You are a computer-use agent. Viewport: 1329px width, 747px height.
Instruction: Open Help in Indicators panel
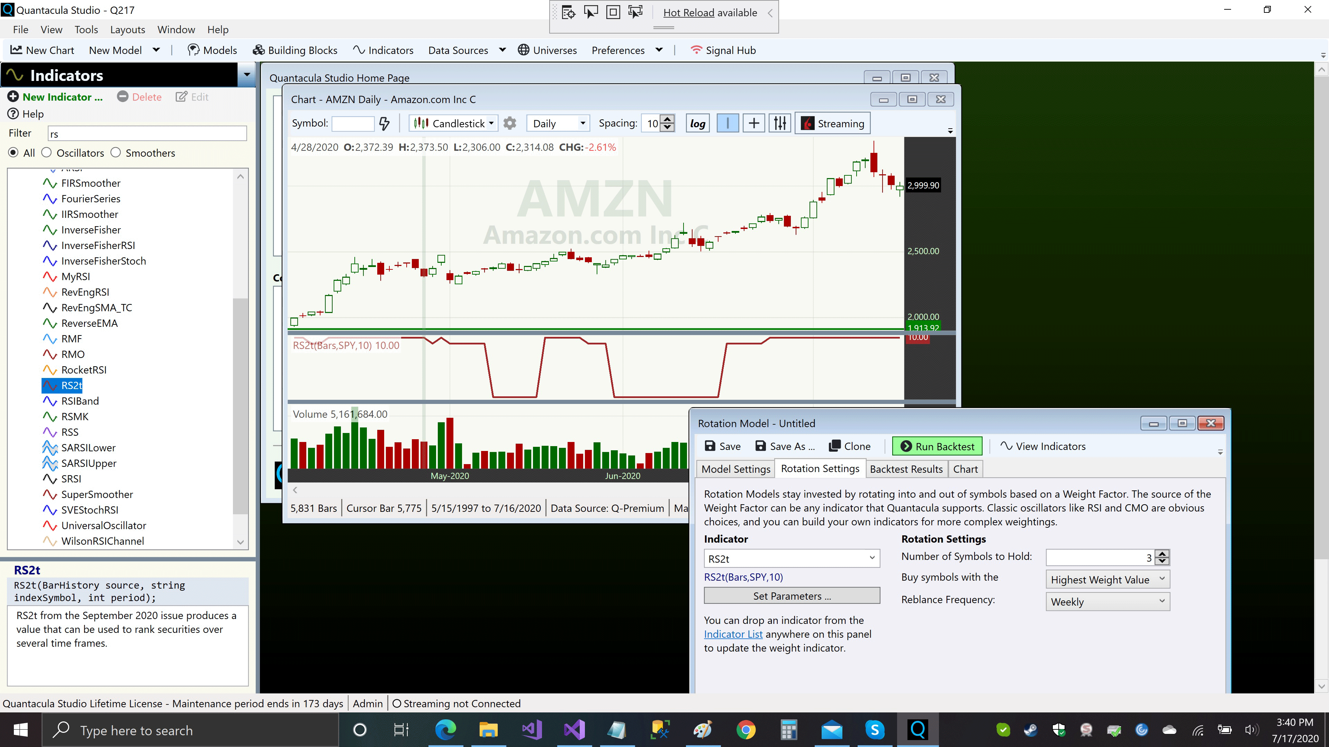coord(26,113)
